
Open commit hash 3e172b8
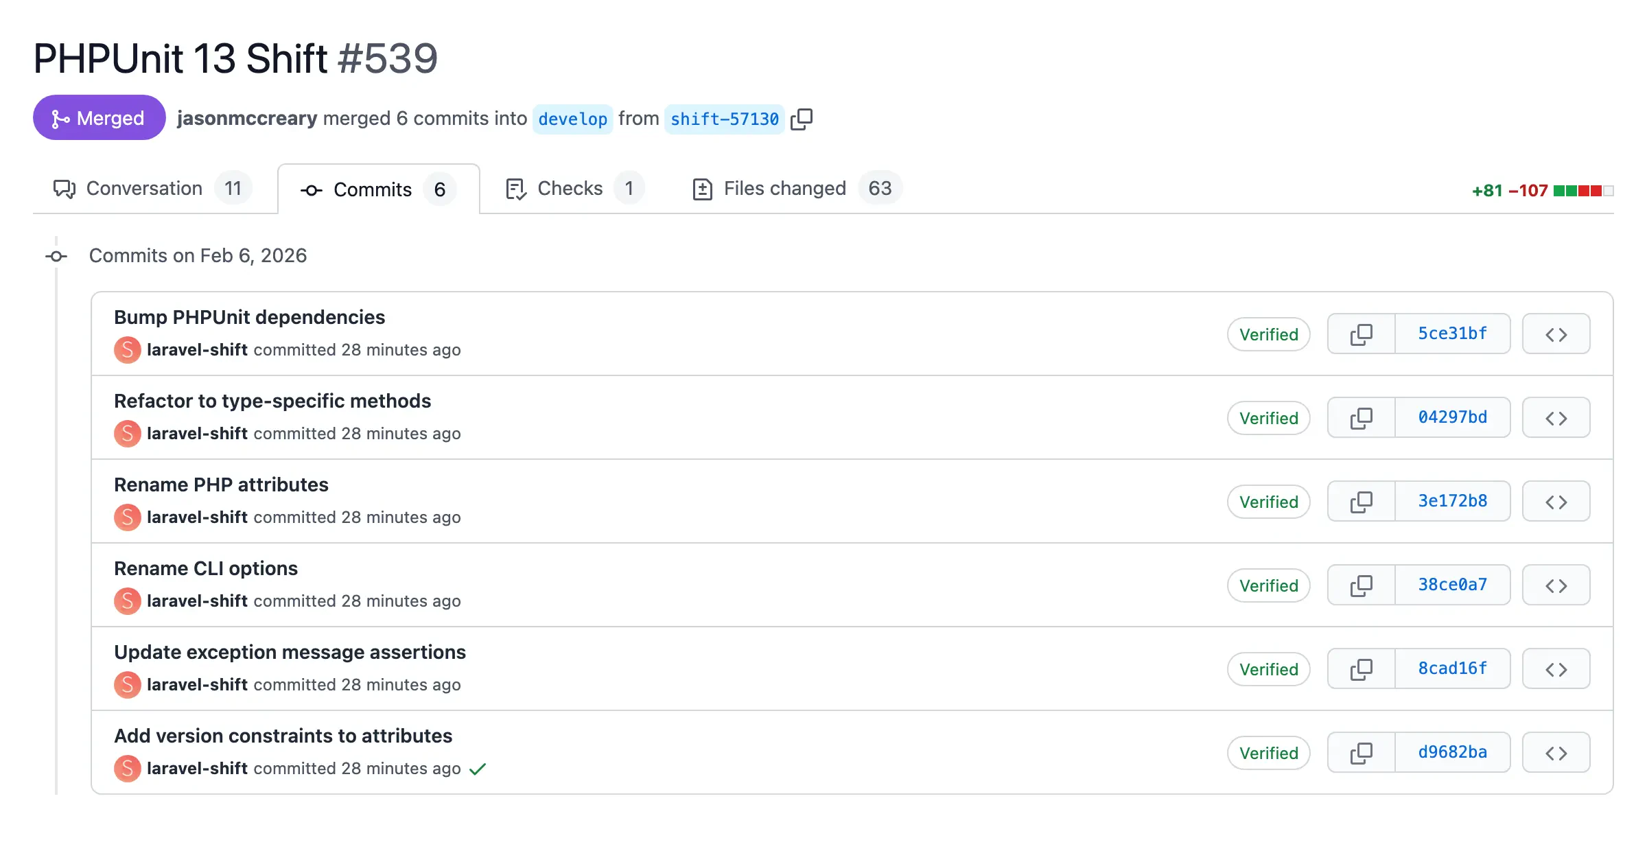(x=1453, y=501)
